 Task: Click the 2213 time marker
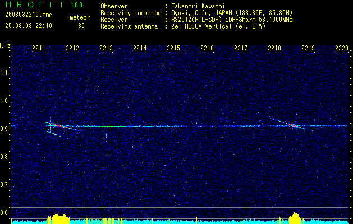106,48
